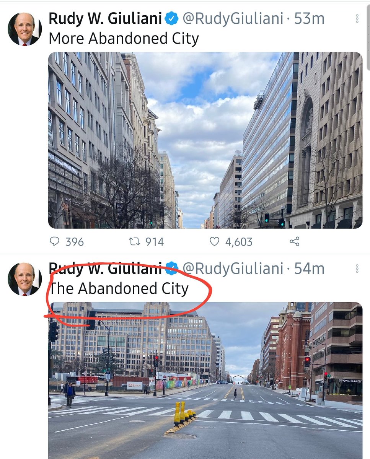This screenshot has width=370, height=459.
Task: Click the verified badge on the top tweet
Action: [x=171, y=19]
